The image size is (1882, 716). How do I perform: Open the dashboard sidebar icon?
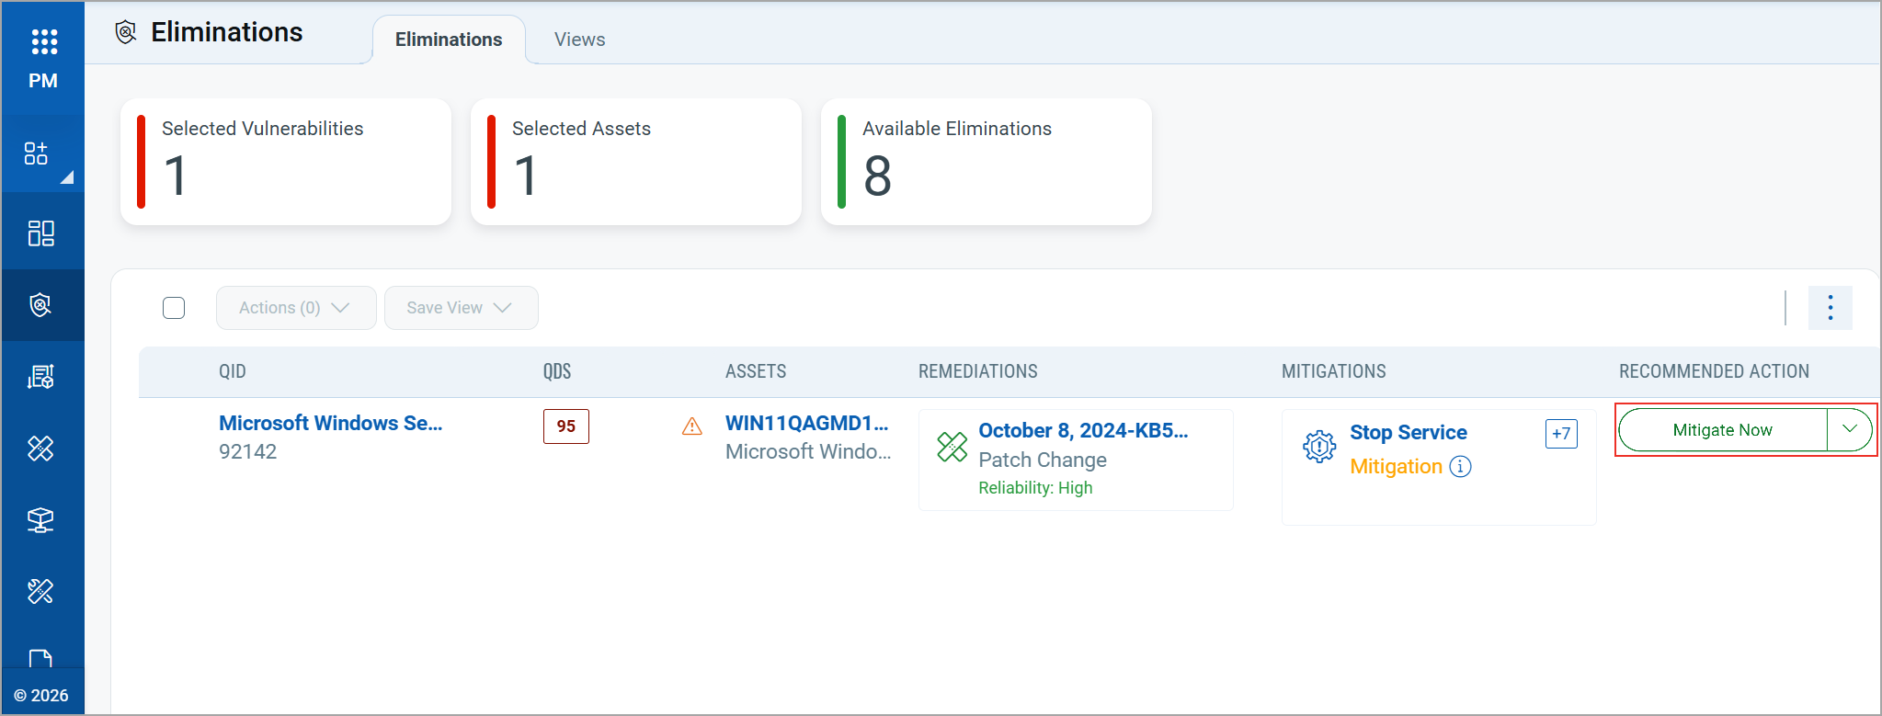(x=41, y=233)
